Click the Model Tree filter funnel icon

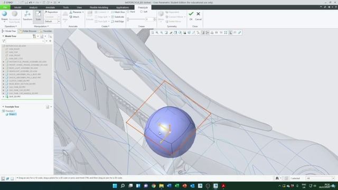pyautogui.click(x=4, y=41)
